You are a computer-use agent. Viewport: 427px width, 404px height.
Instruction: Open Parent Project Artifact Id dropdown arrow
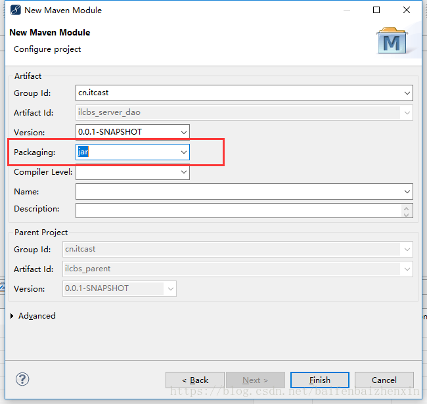(407, 269)
